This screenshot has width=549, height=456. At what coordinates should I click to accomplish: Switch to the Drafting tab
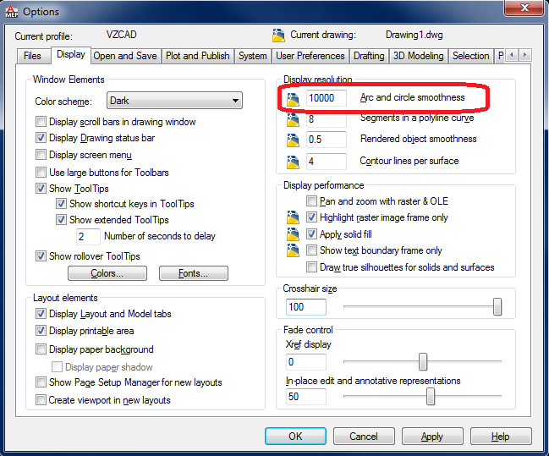(x=369, y=56)
